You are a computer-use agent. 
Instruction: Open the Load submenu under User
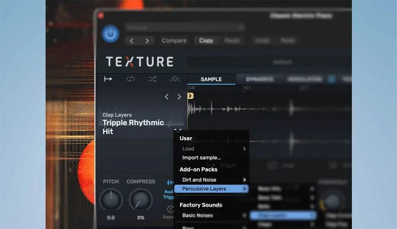(x=211, y=149)
